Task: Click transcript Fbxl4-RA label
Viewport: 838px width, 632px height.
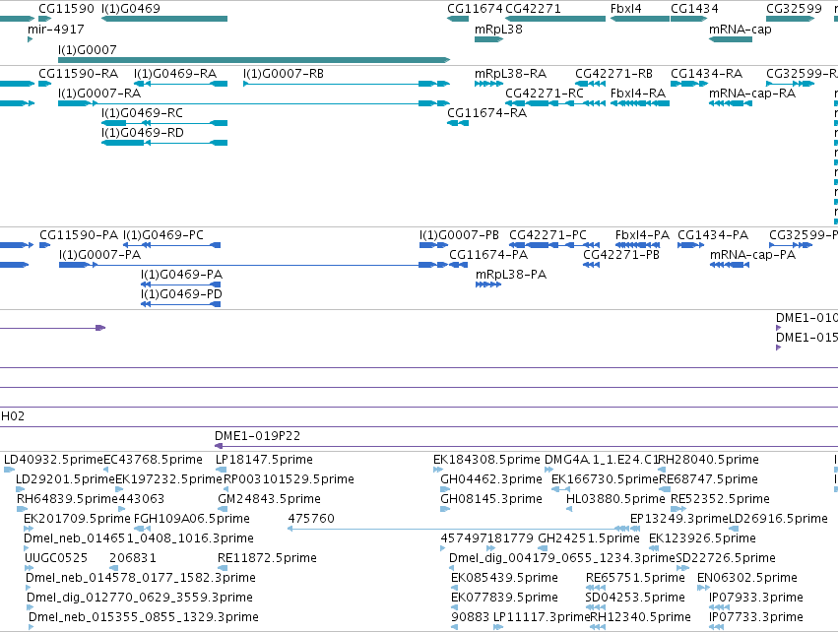Action: [x=637, y=93]
